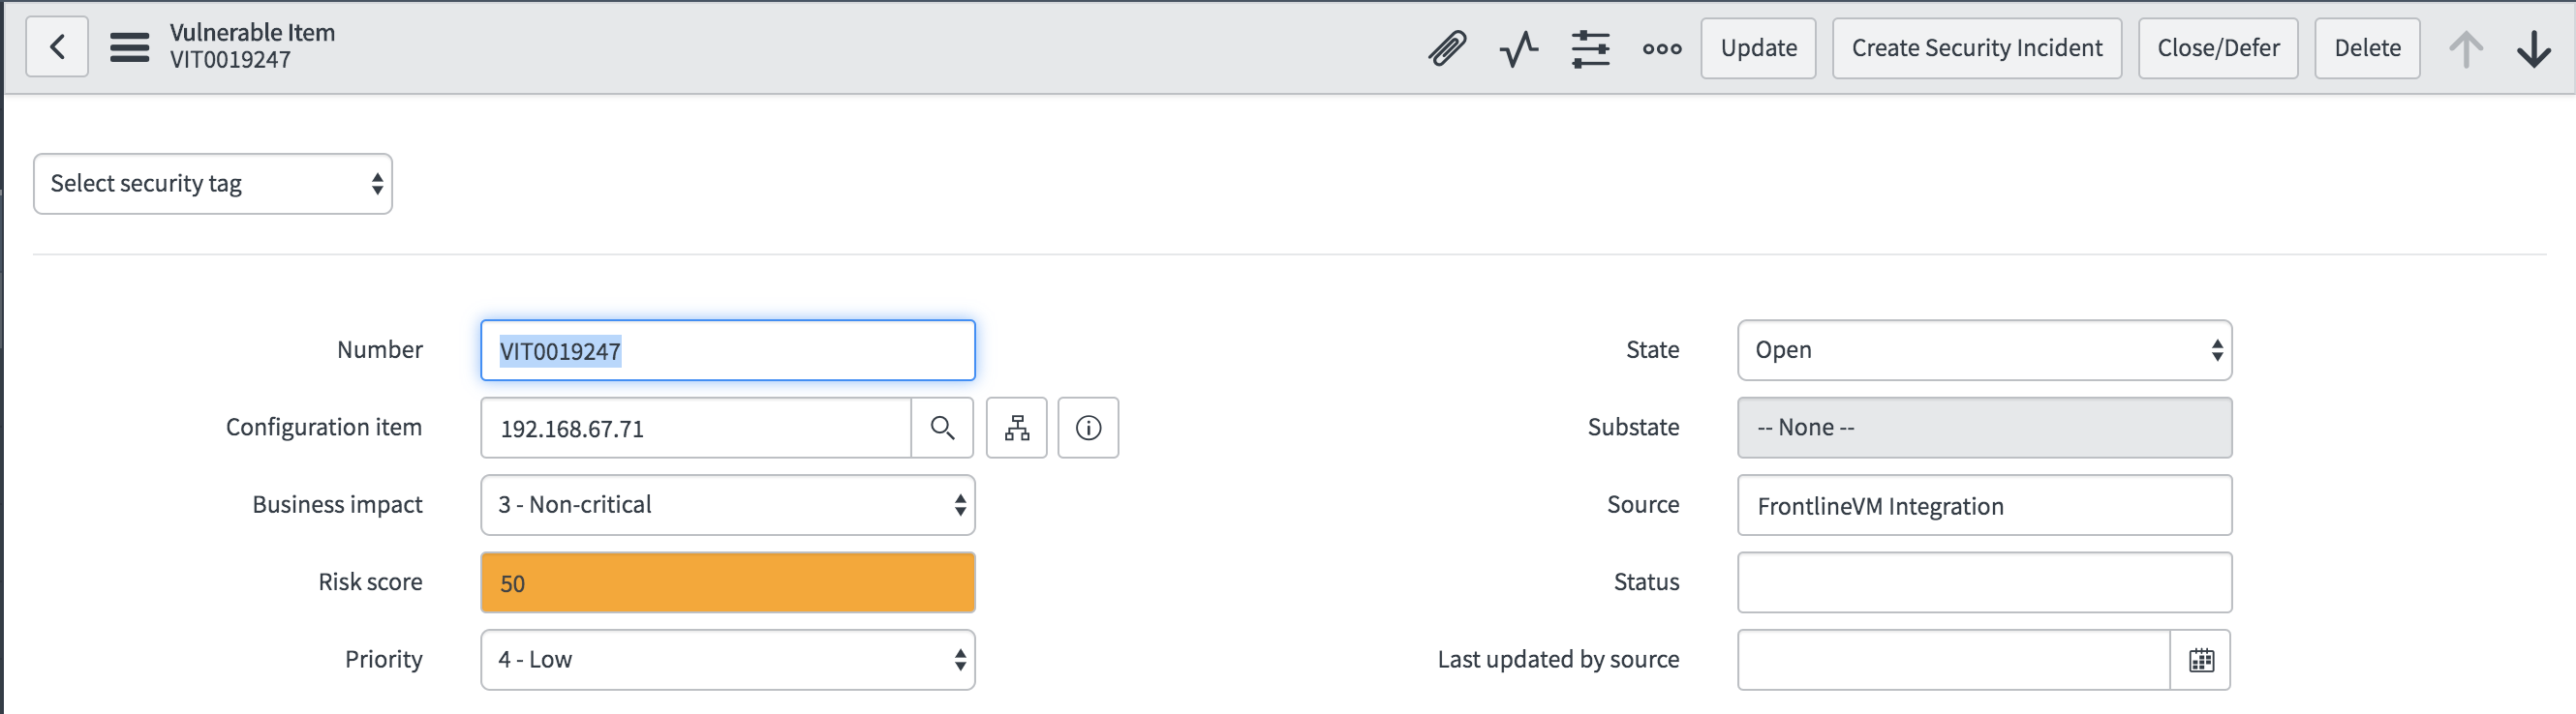Open the Business impact dropdown
Screen dimensions: 2576x714
click(727, 505)
